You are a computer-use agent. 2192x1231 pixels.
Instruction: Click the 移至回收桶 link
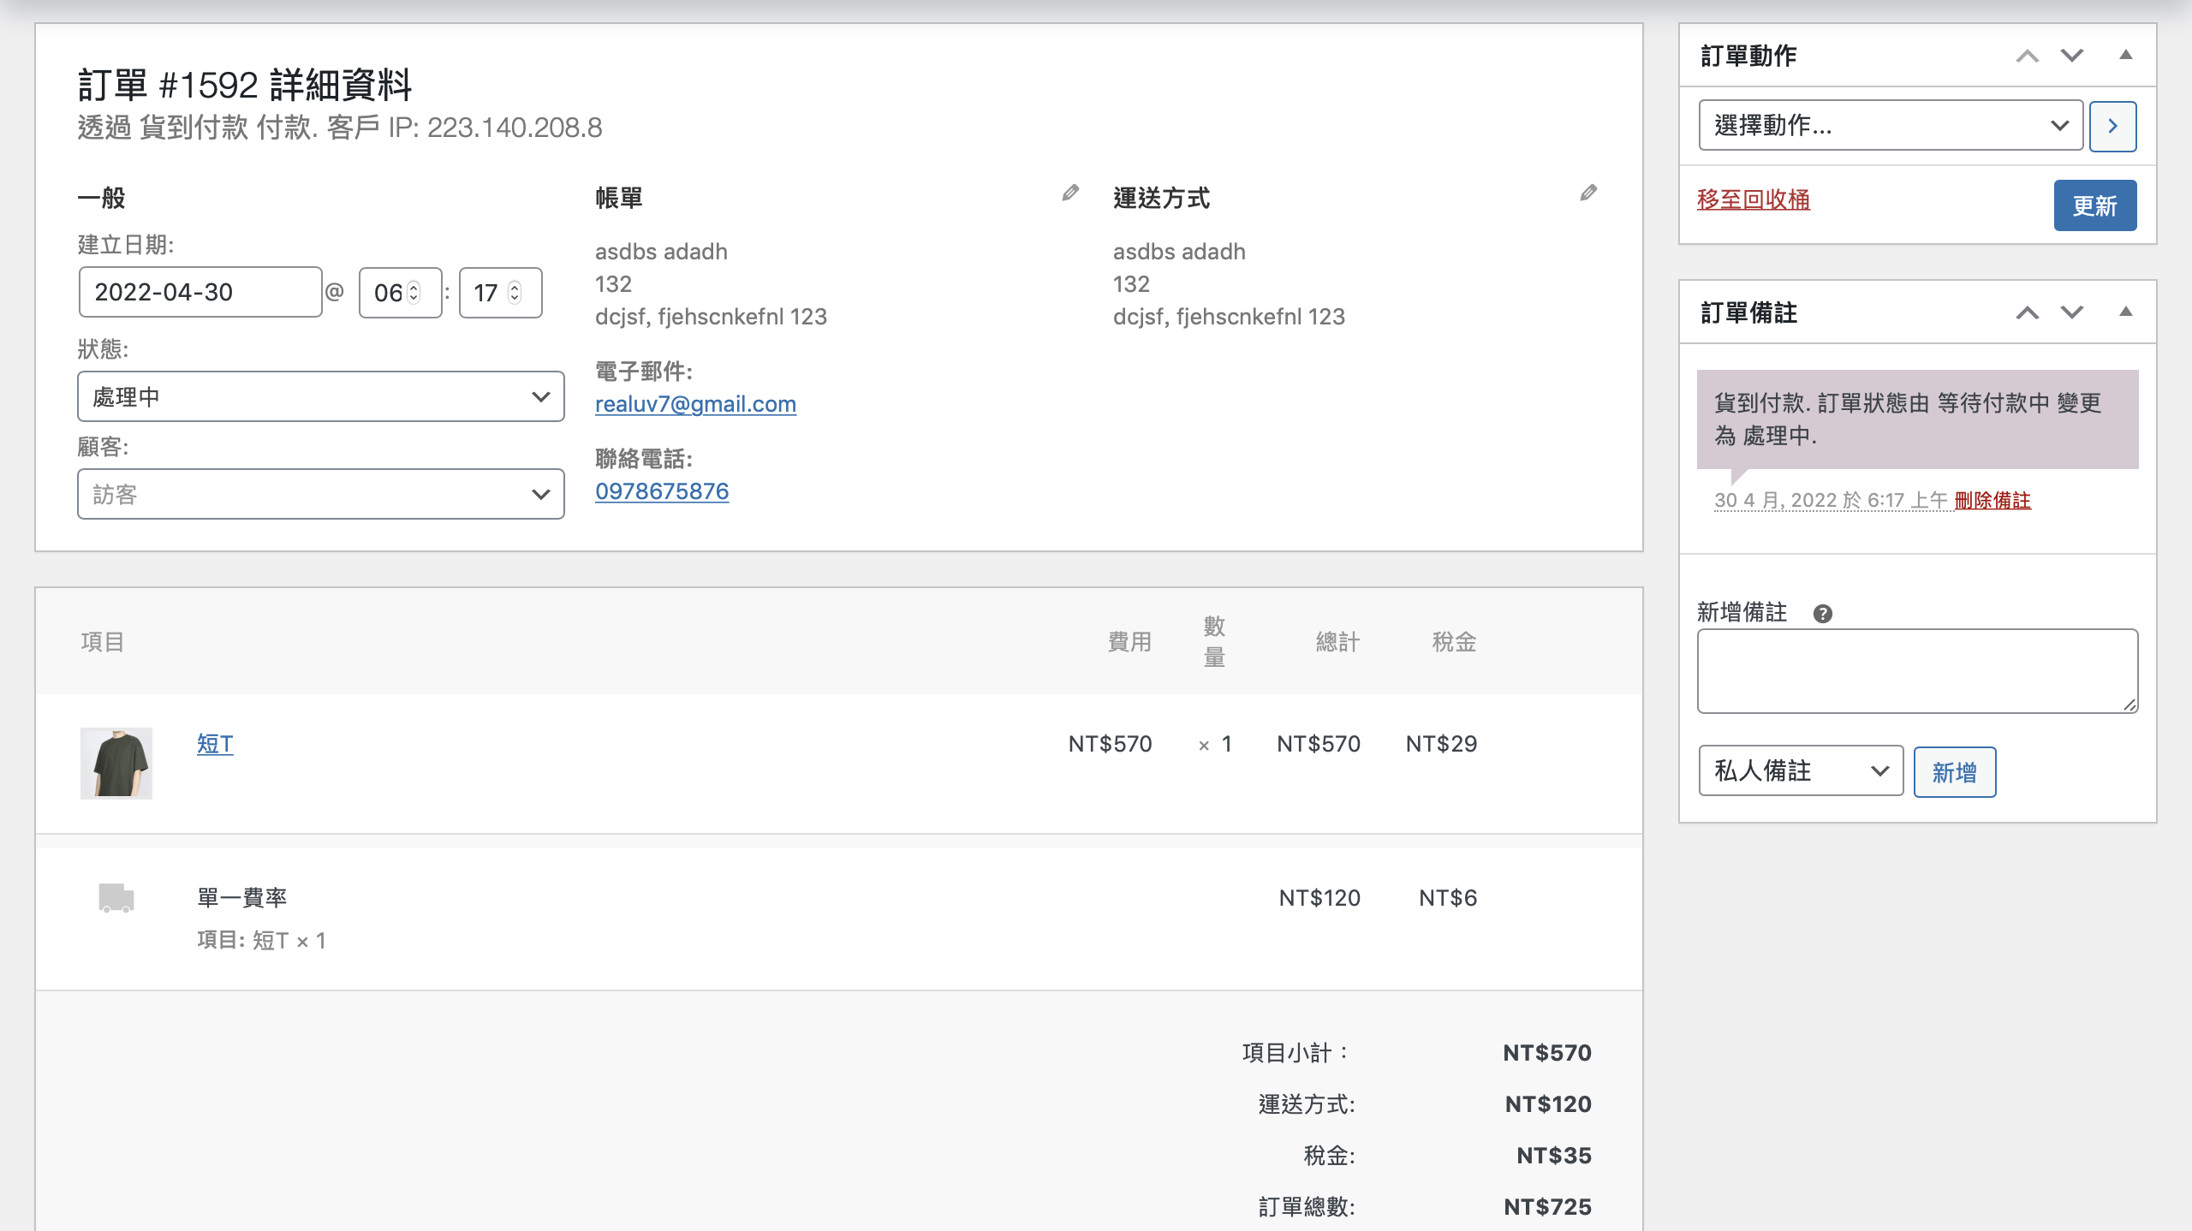coord(1753,199)
